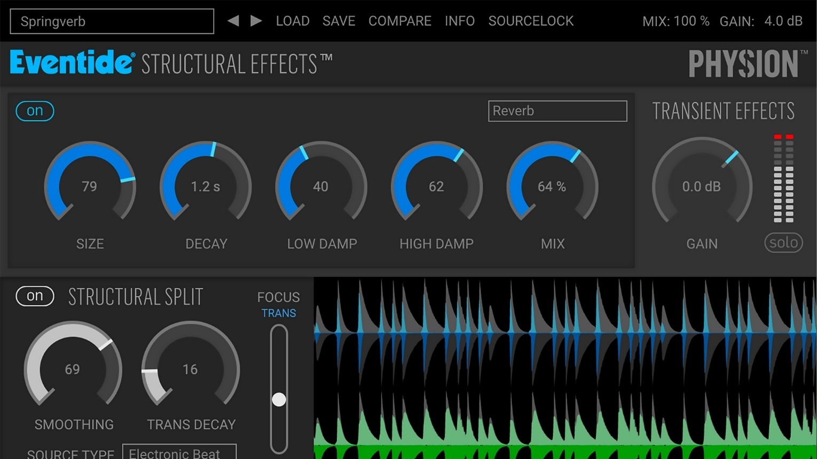Screen dimensions: 817x459
Task: Click the DECAY knob showing 1.2 s
Action: (206, 186)
